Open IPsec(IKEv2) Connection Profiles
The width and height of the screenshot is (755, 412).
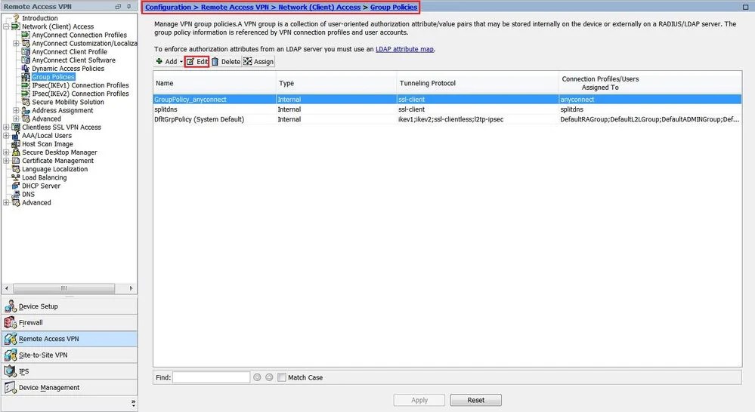point(80,94)
